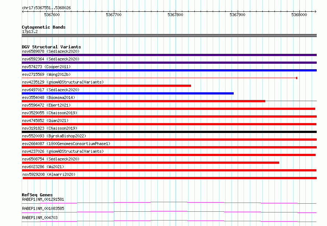Click the 5367900 ruler position label
The height and width of the screenshot is (226, 327).
[237, 15]
